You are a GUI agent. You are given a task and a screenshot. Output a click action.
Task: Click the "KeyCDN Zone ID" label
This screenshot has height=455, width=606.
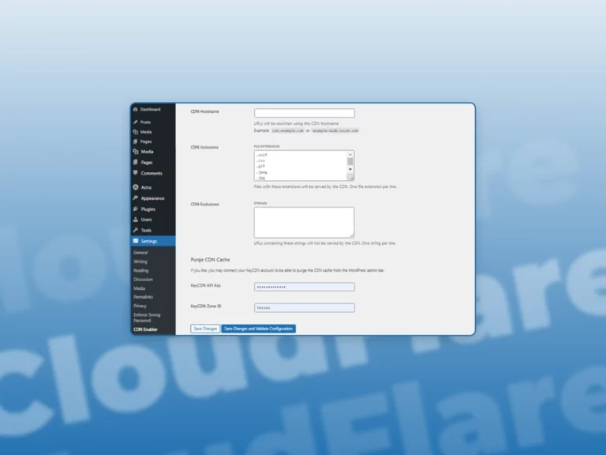[206, 306]
